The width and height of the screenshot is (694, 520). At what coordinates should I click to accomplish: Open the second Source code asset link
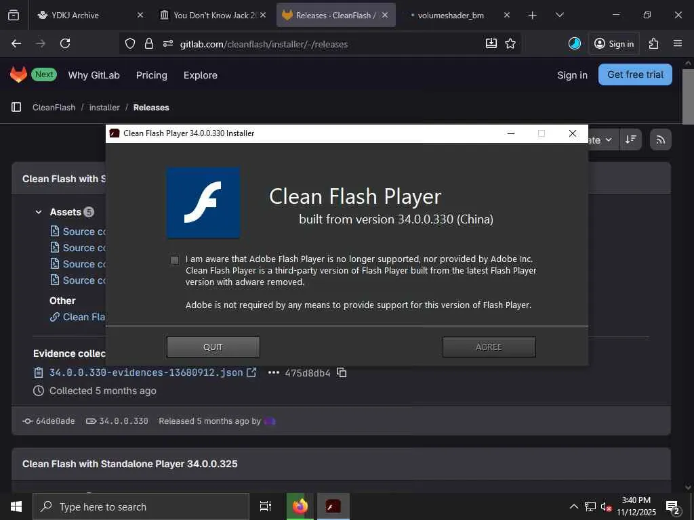(79, 248)
